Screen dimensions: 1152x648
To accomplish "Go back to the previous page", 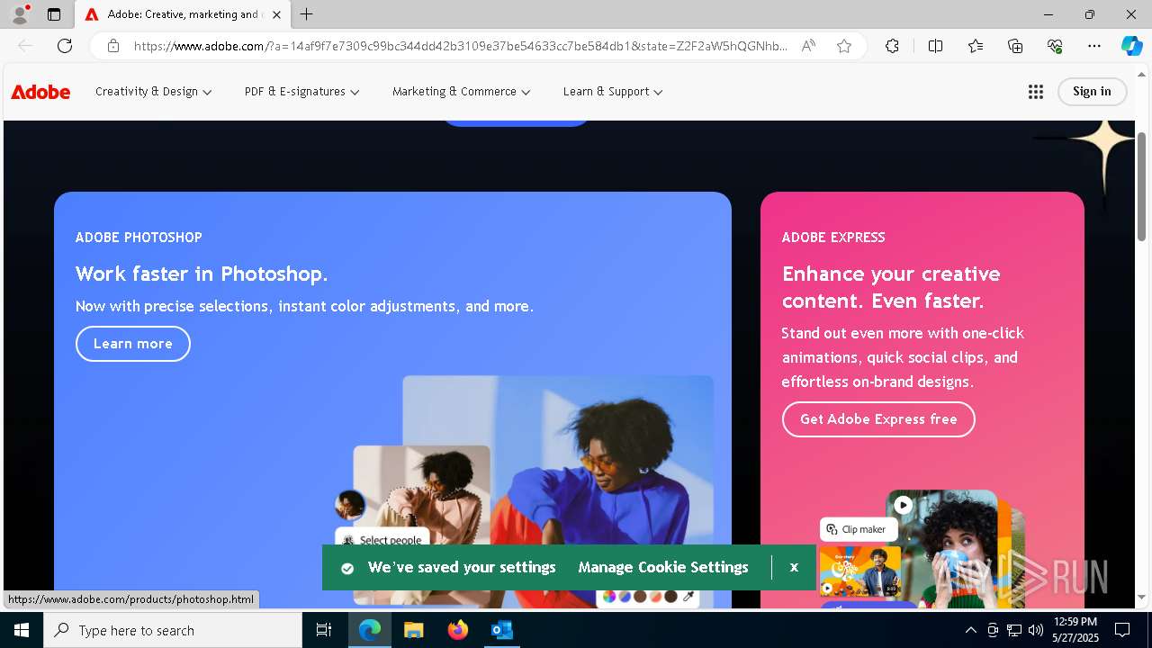I will (25, 46).
